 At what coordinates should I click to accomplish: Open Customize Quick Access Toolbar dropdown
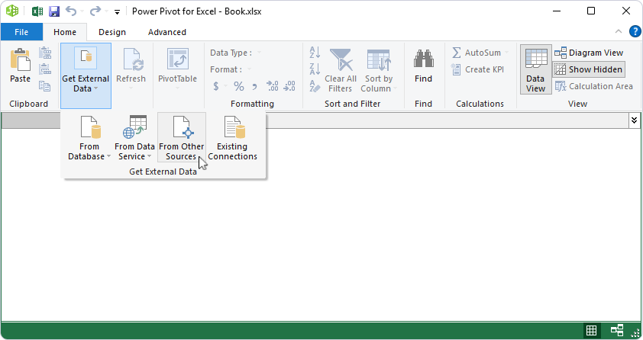117,12
